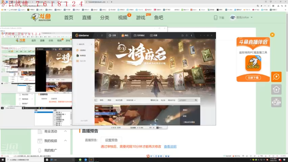Click the 设置预告 button
This screenshot has width=288, height=162.
(111, 140)
